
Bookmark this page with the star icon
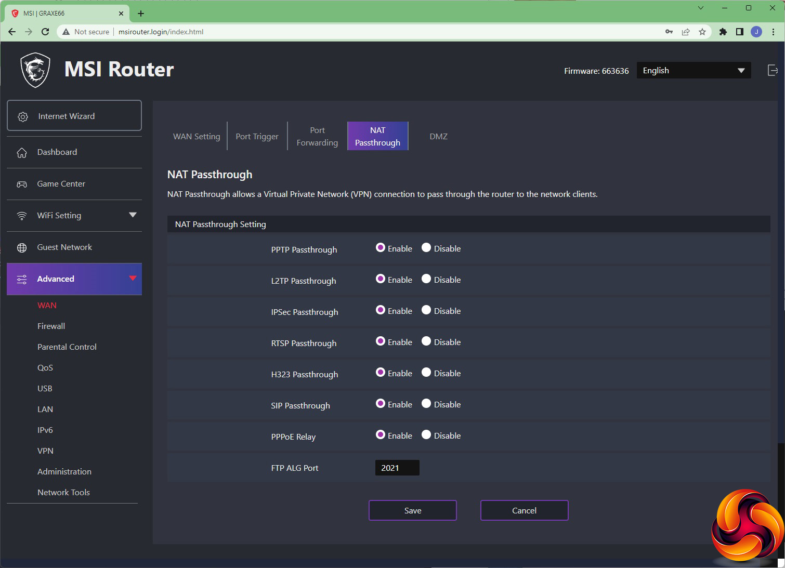(x=702, y=32)
